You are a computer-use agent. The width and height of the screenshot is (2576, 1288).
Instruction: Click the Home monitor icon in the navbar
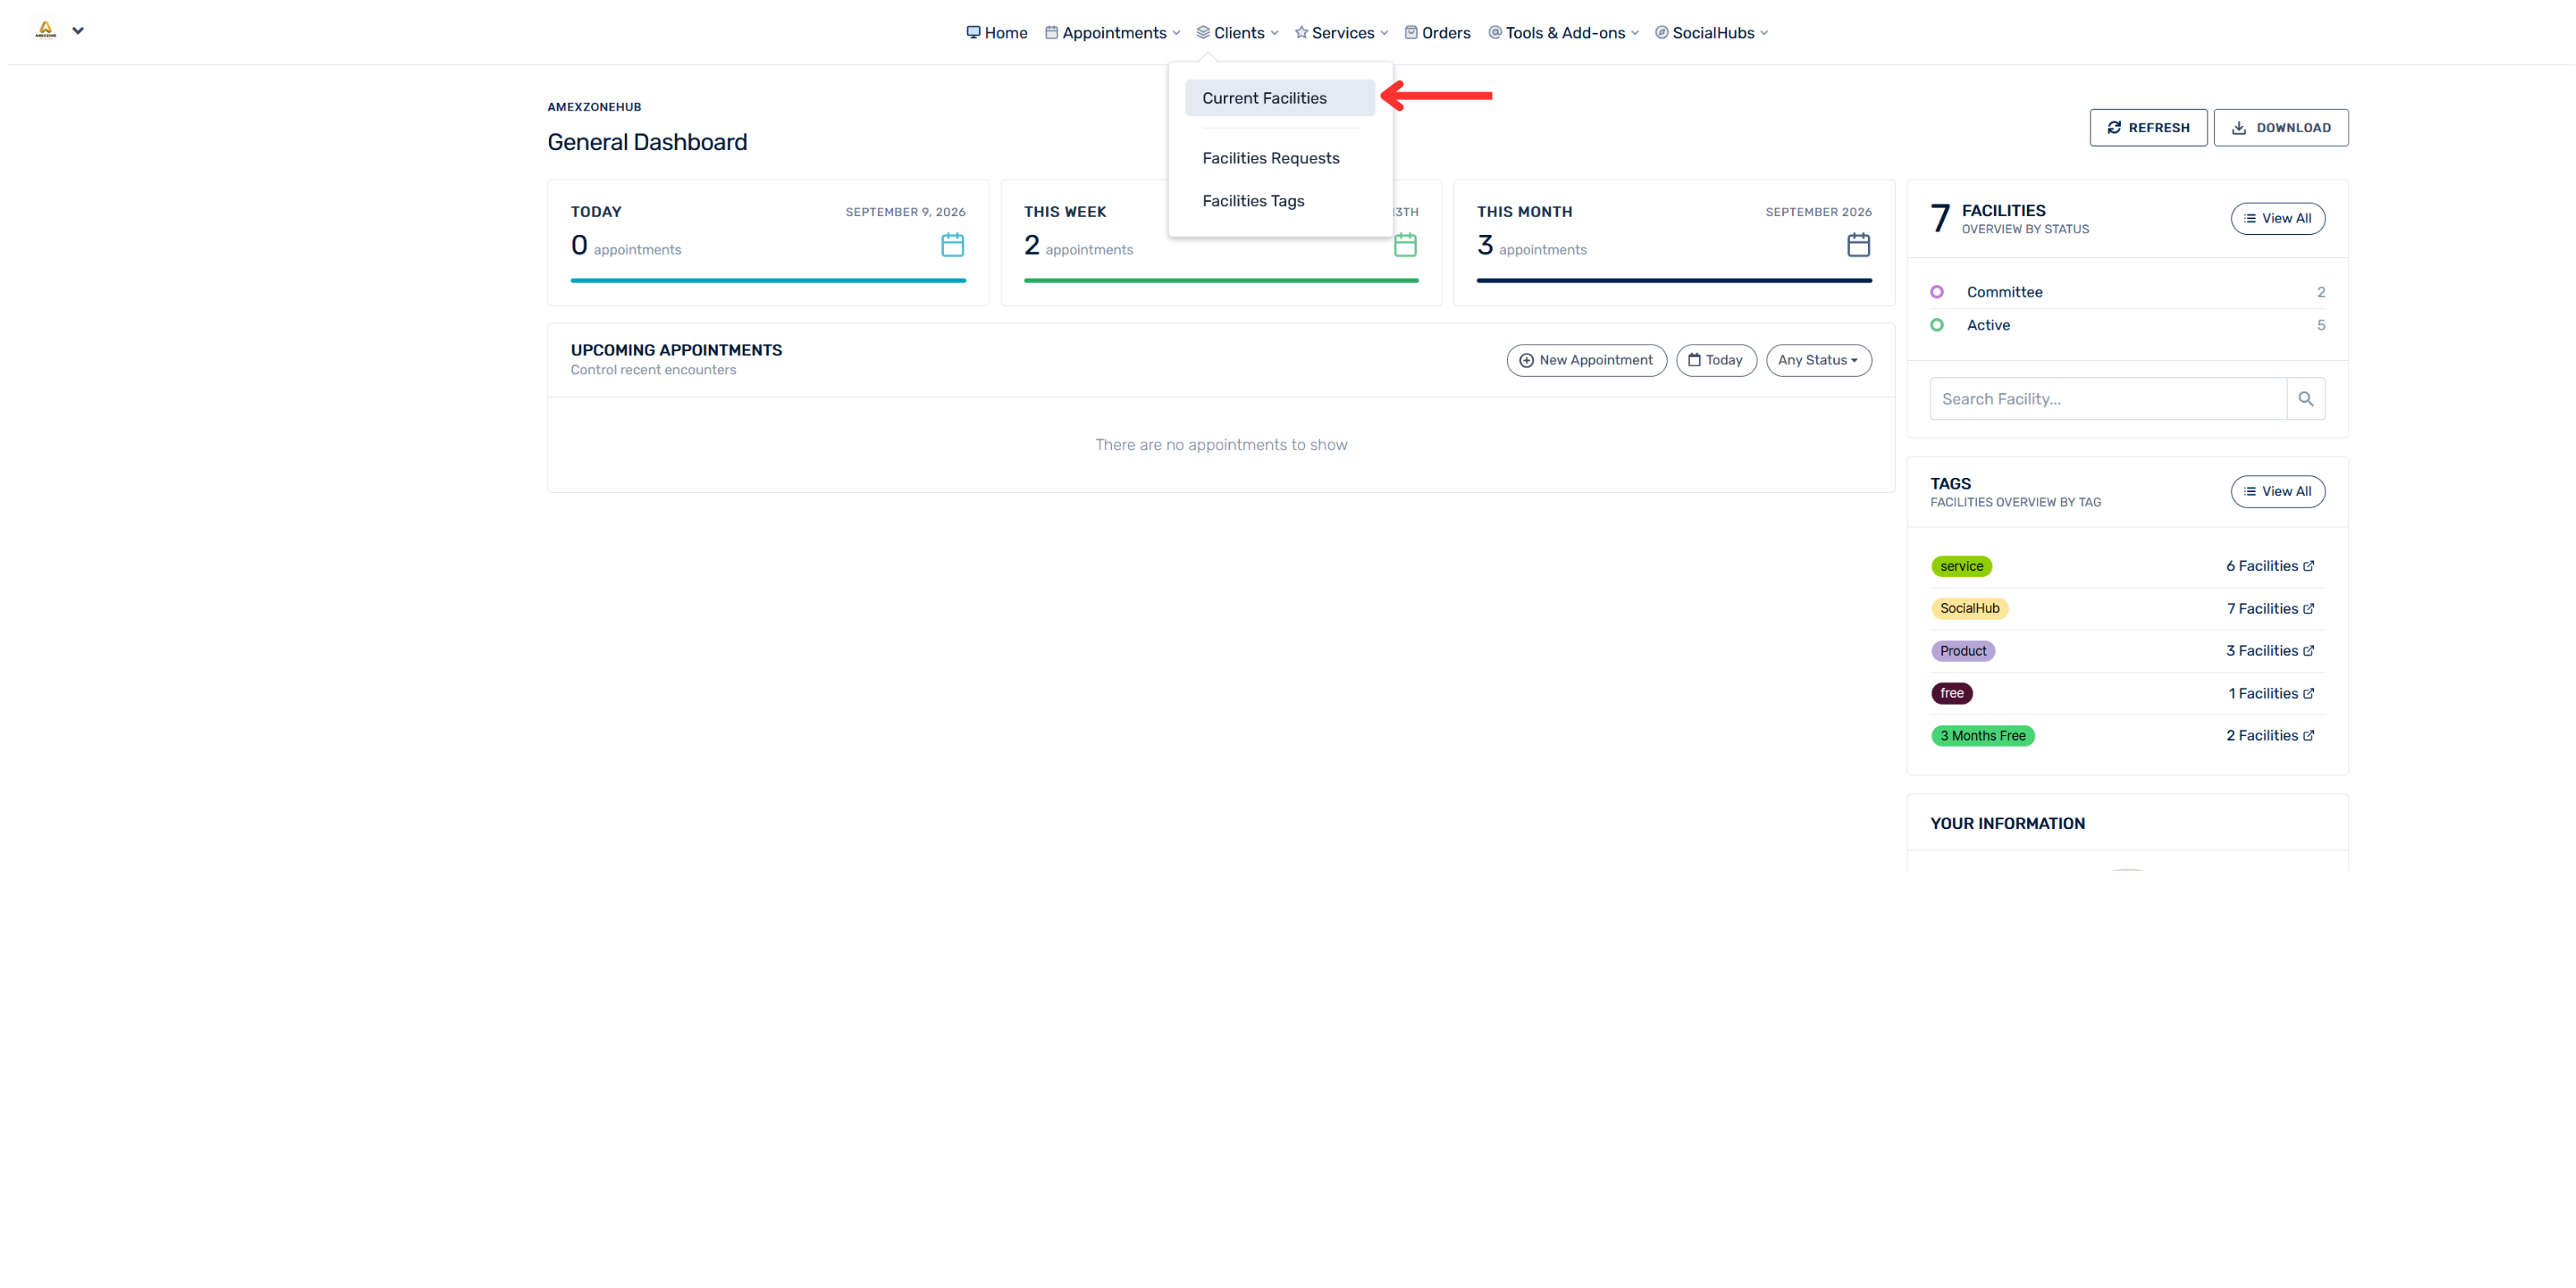(x=973, y=32)
